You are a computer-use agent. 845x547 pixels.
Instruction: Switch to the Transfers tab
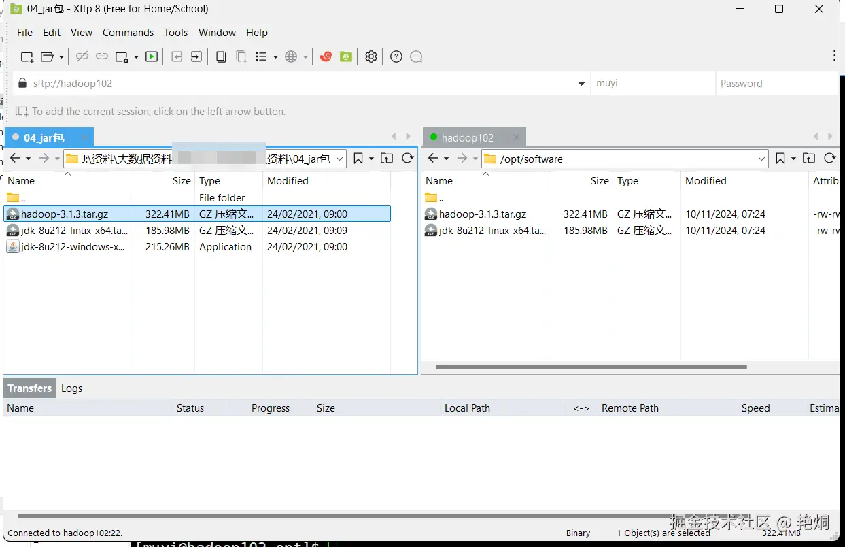pos(30,388)
